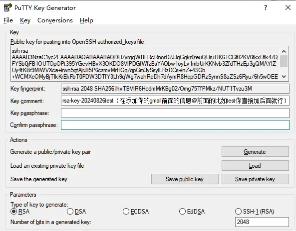This screenshot has height=231, width=296.
Task: Select the RSA key type
Action: click(x=20, y=212)
